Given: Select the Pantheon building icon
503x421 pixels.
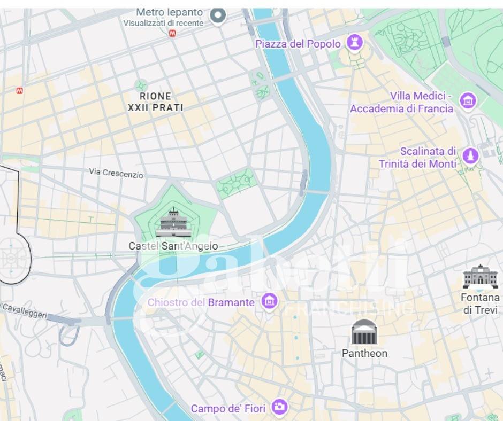Looking at the screenshot, I should [364, 332].
